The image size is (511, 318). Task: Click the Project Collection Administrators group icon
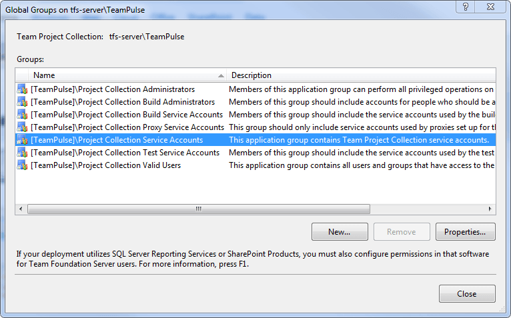point(22,89)
